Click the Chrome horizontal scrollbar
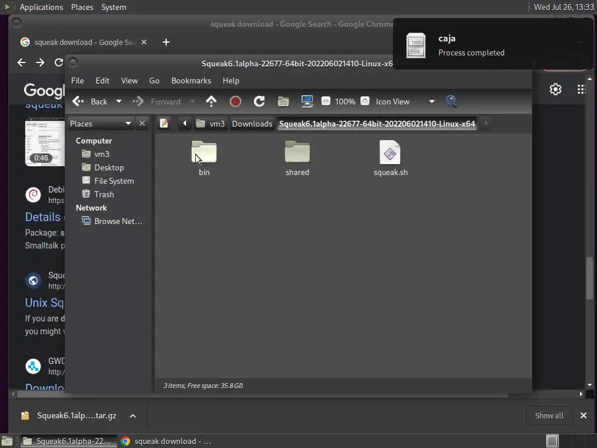The width and height of the screenshot is (597, 448). pyautogui.click(x=263, y=395)
